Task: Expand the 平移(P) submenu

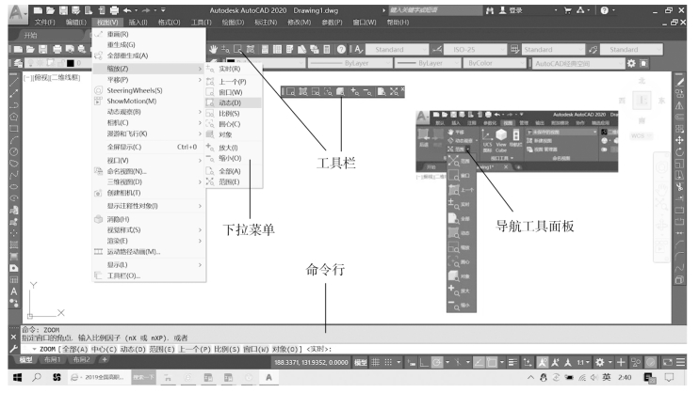Action: [150, 79]
